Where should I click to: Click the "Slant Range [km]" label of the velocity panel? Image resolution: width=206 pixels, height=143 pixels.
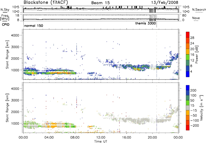(x=7, y=108)
